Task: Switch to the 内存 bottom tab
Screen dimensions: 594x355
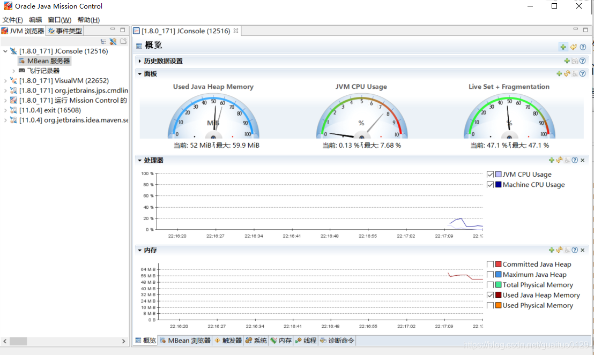Action: [281, 341]
